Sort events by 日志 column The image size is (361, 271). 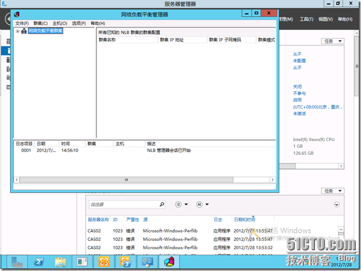(x=218, y=219)
